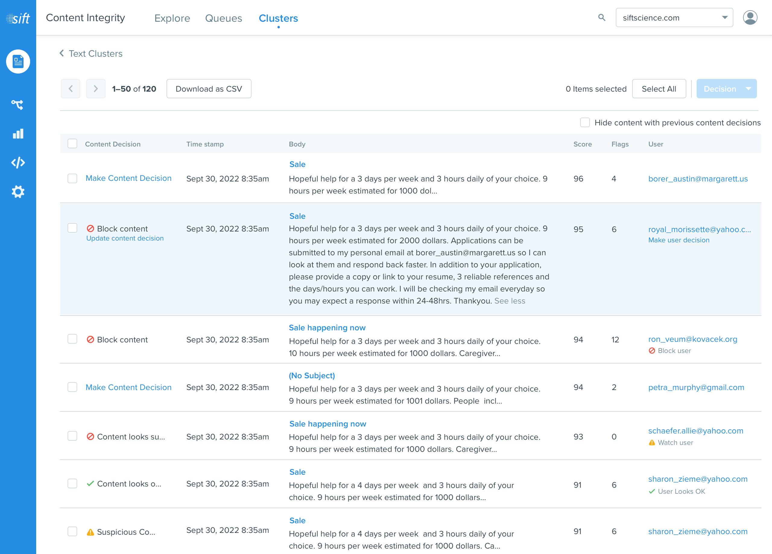Open the siftscience.com account dropdown
This screenshot has height=554, width=772.
click(674, 17)
